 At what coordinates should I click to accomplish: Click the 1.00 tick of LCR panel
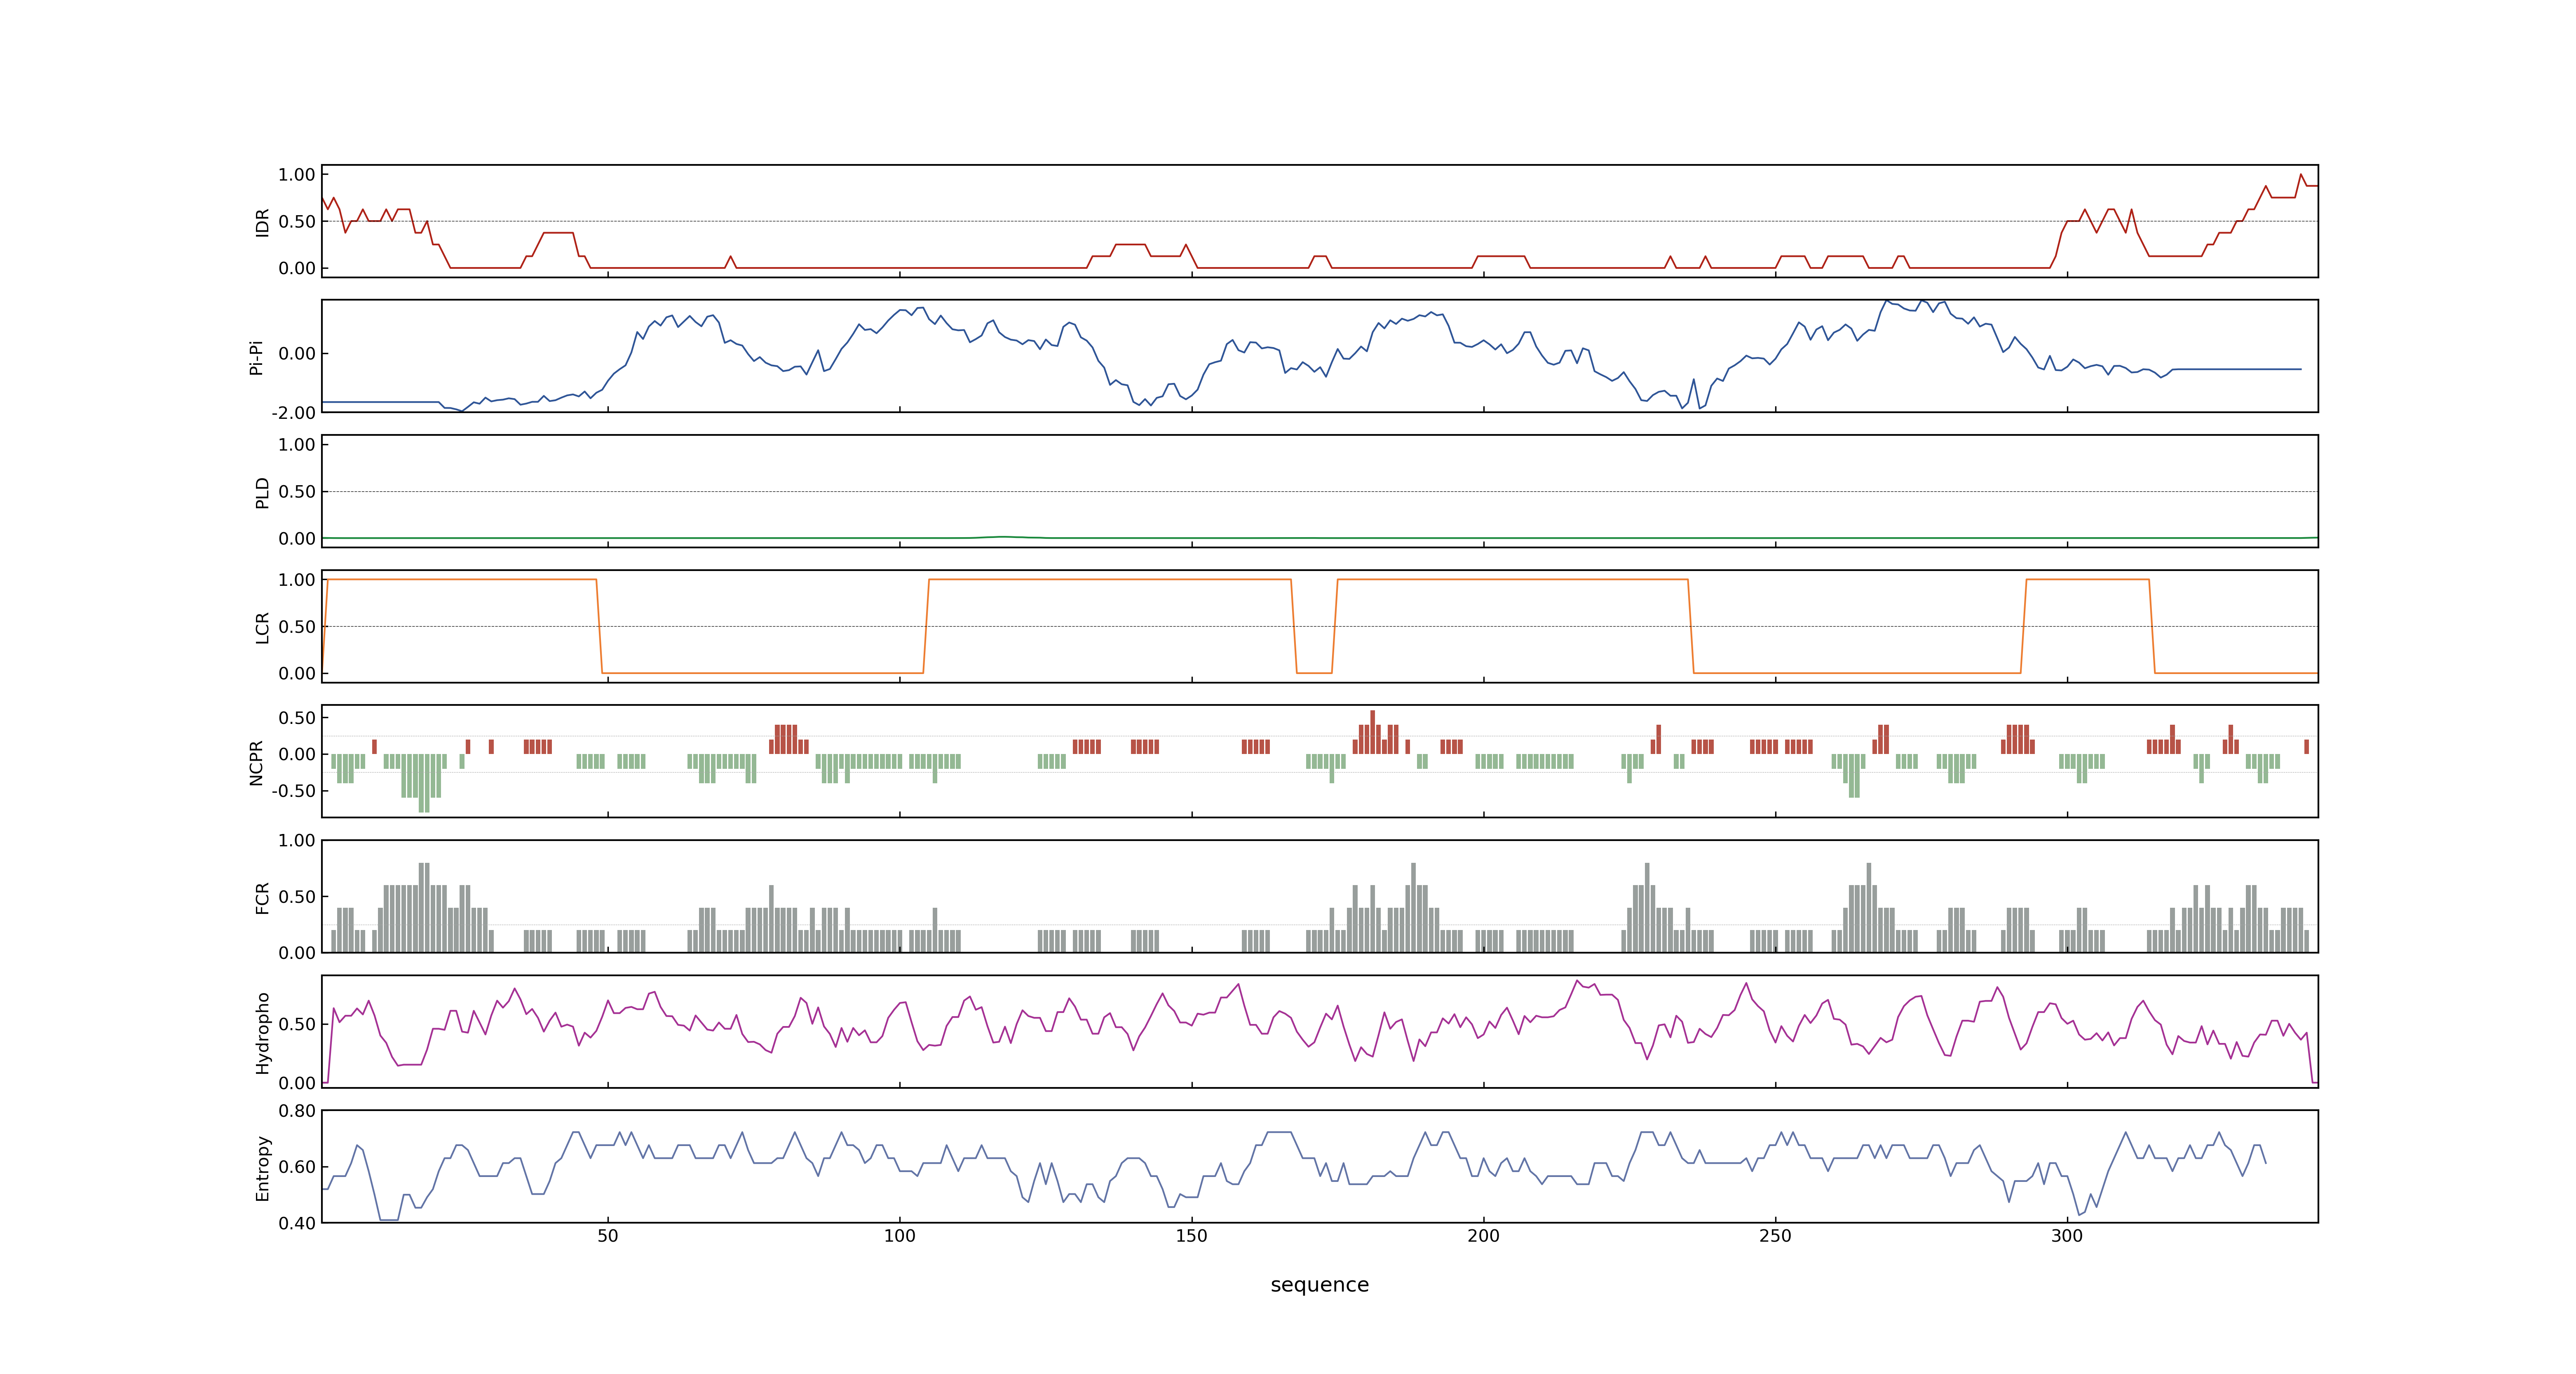coord(297,580)
